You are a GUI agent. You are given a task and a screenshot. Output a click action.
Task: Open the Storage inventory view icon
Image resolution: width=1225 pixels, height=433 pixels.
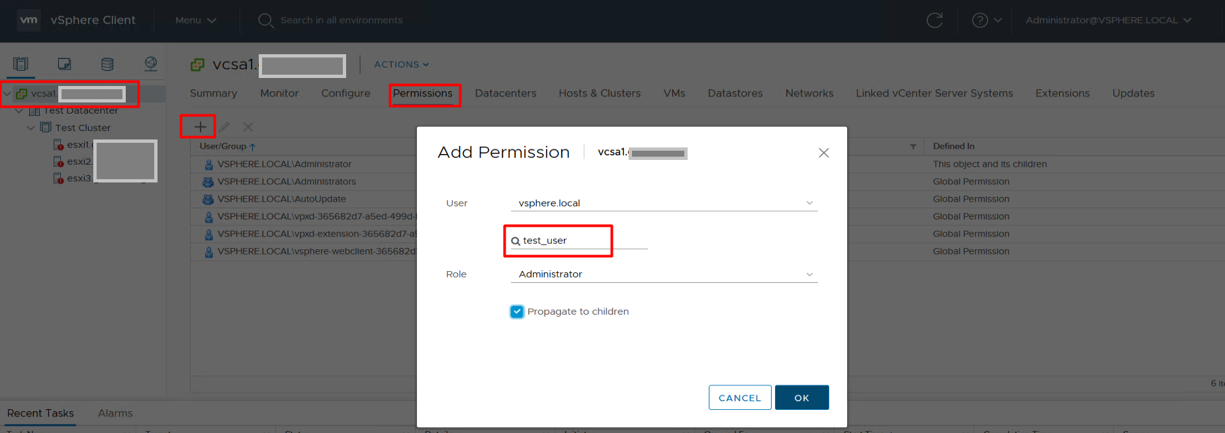107,64
